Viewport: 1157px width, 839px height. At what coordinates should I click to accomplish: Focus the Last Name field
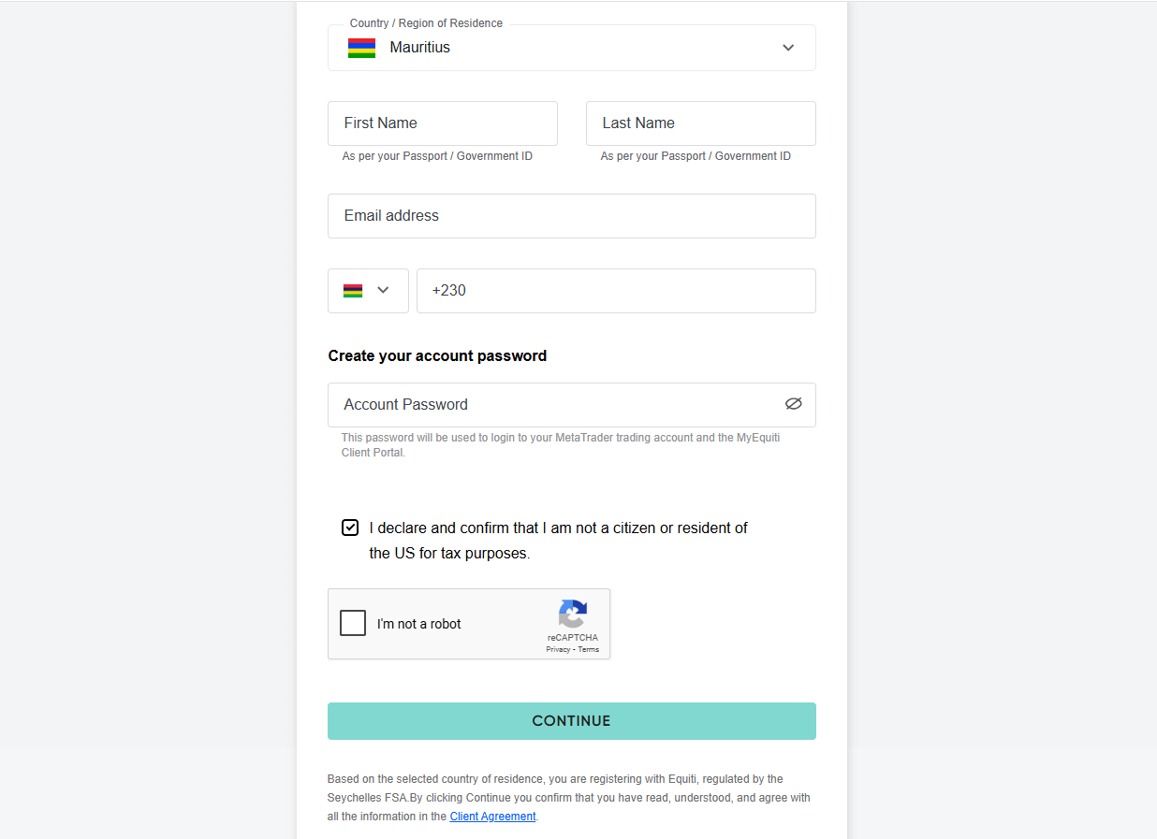(701, 123)
